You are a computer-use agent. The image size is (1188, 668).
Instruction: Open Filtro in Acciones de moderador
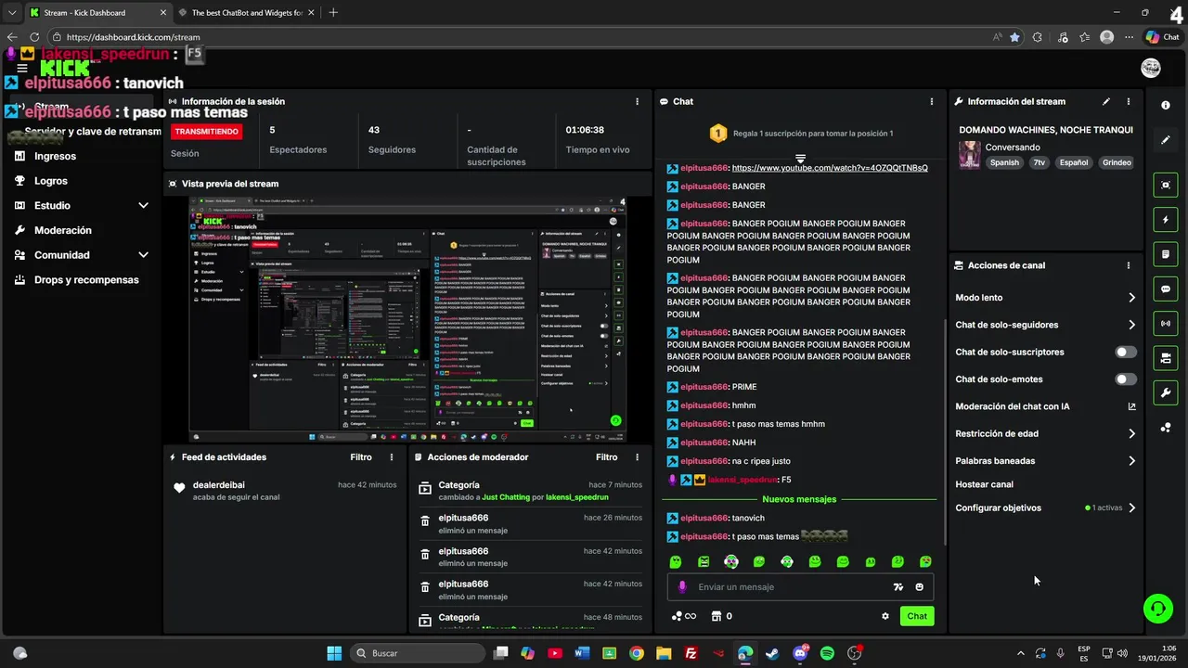coord(606,457)
